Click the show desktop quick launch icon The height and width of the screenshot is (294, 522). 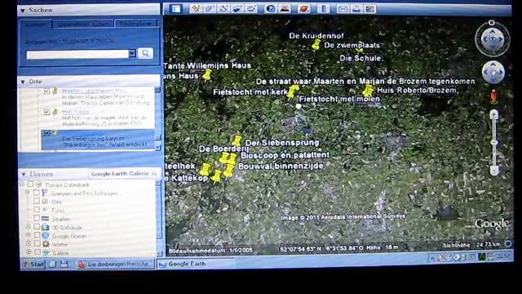(x=52, y=265)
